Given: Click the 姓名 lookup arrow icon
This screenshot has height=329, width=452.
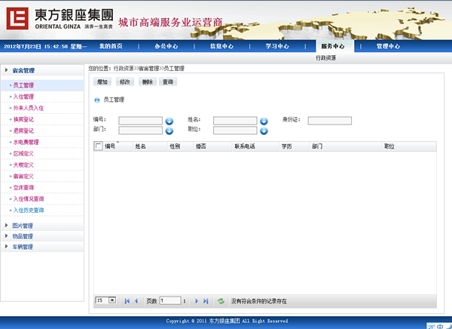Looking at the screenshot, I should tap(264, 121).
